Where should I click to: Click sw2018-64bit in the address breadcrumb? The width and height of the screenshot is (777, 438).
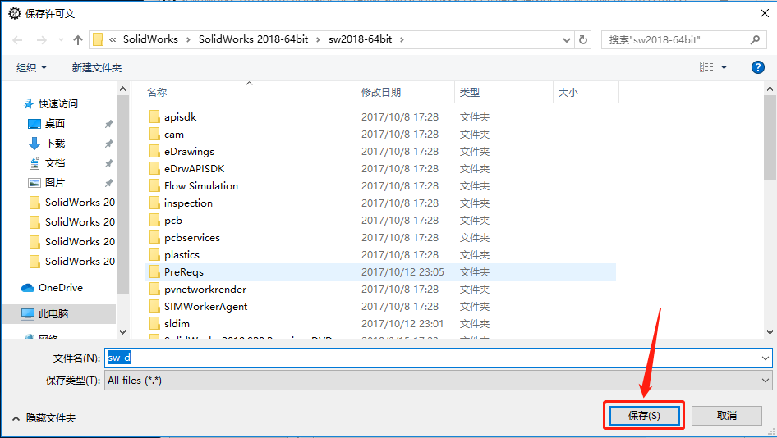[x=361, y=39]
